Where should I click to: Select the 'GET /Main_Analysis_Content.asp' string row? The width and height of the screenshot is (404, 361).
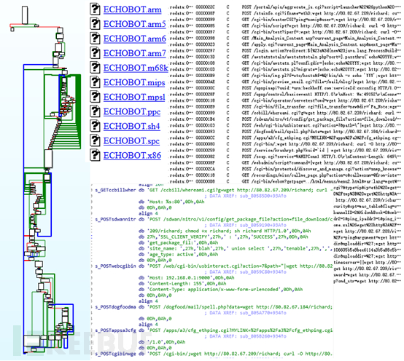click(x=285, y=38)
